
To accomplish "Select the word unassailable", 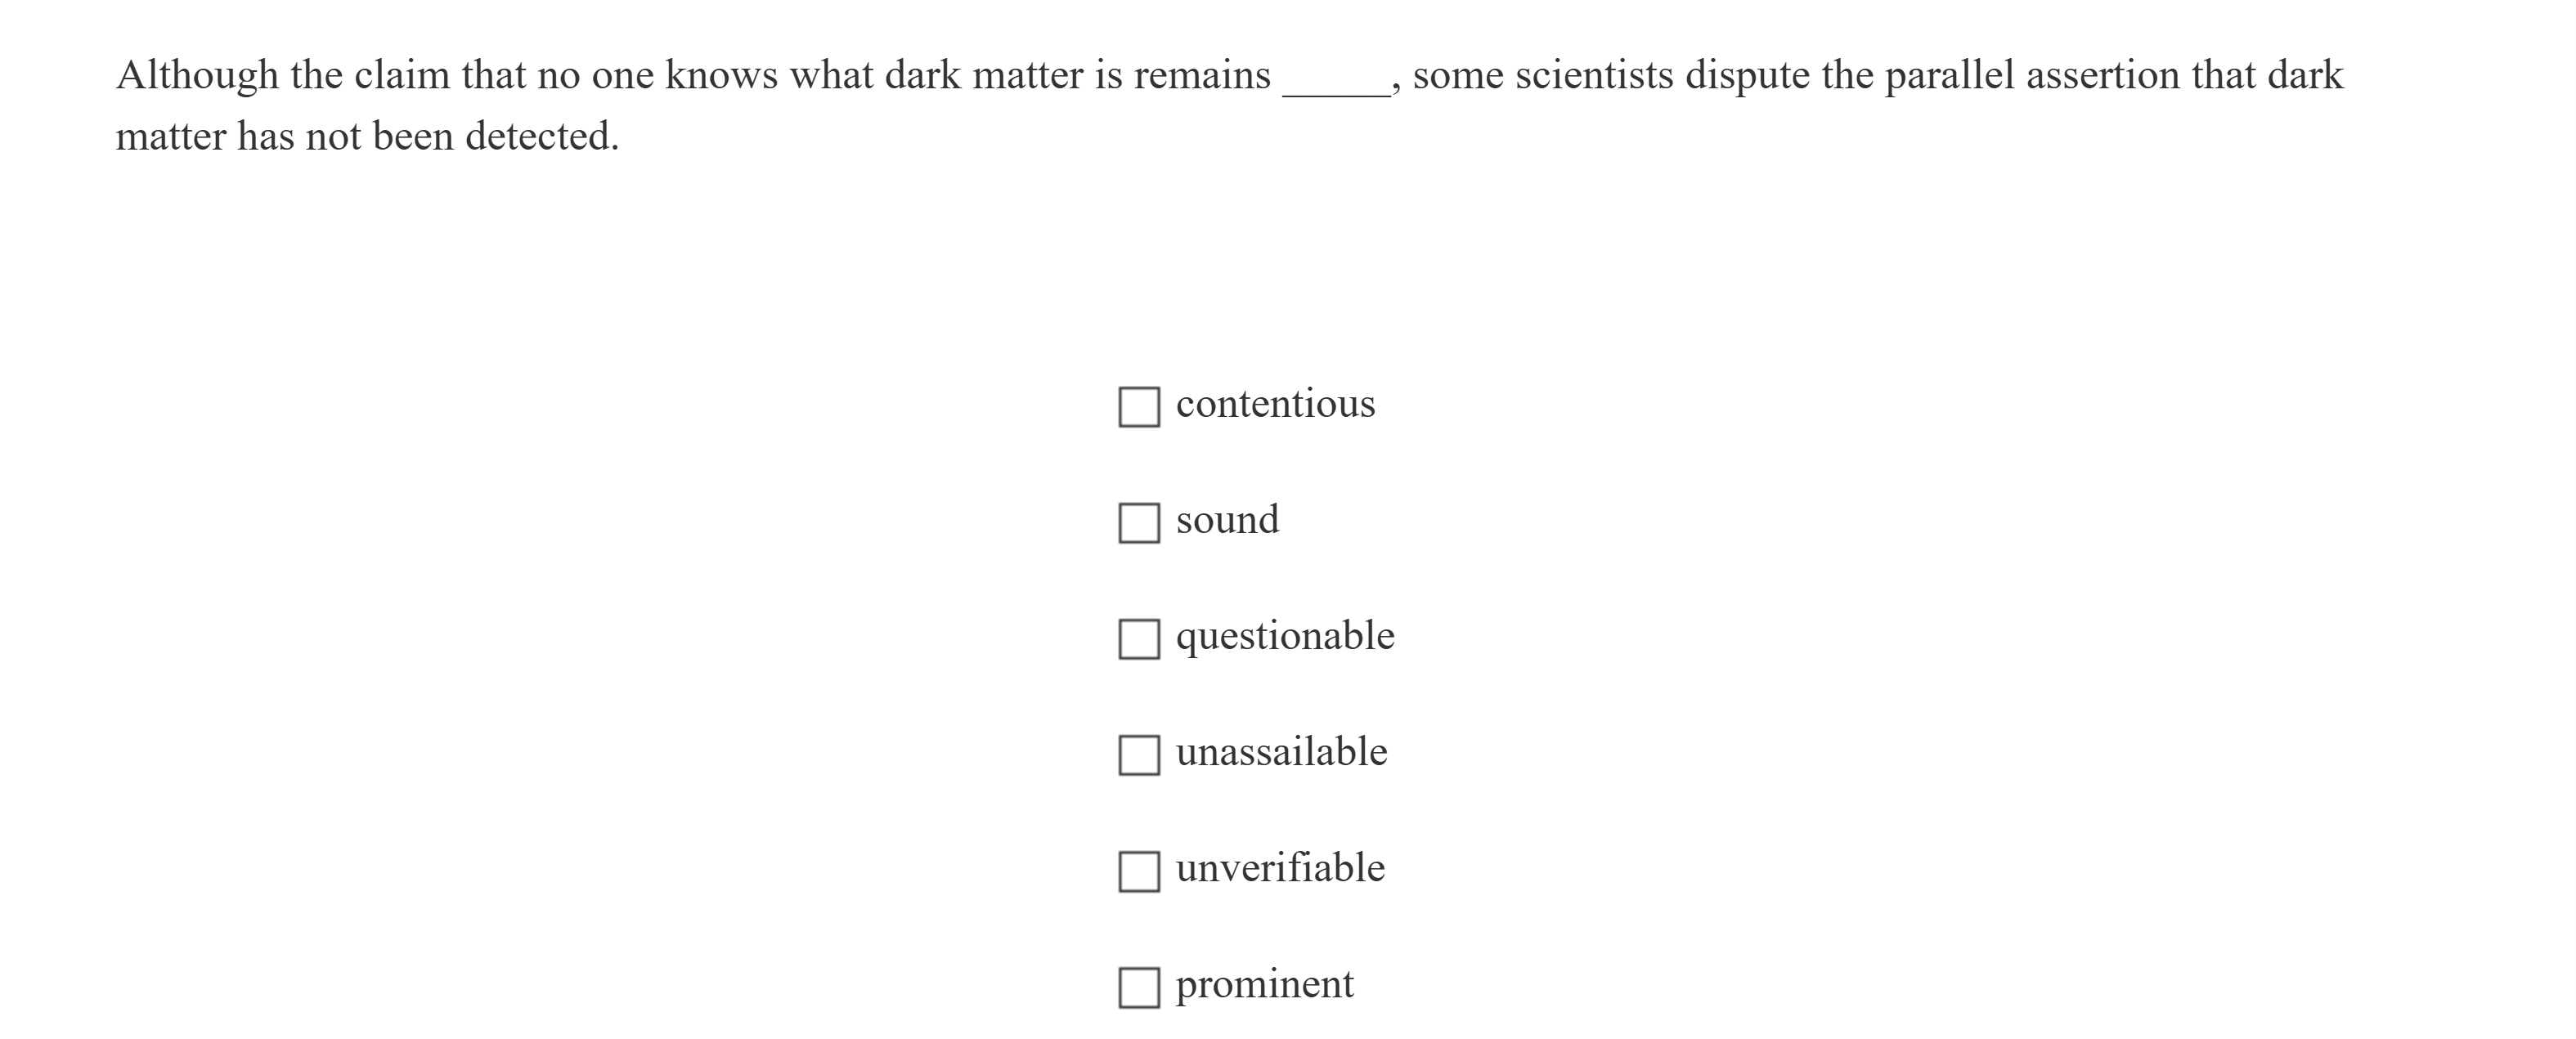I will 1282,752.
